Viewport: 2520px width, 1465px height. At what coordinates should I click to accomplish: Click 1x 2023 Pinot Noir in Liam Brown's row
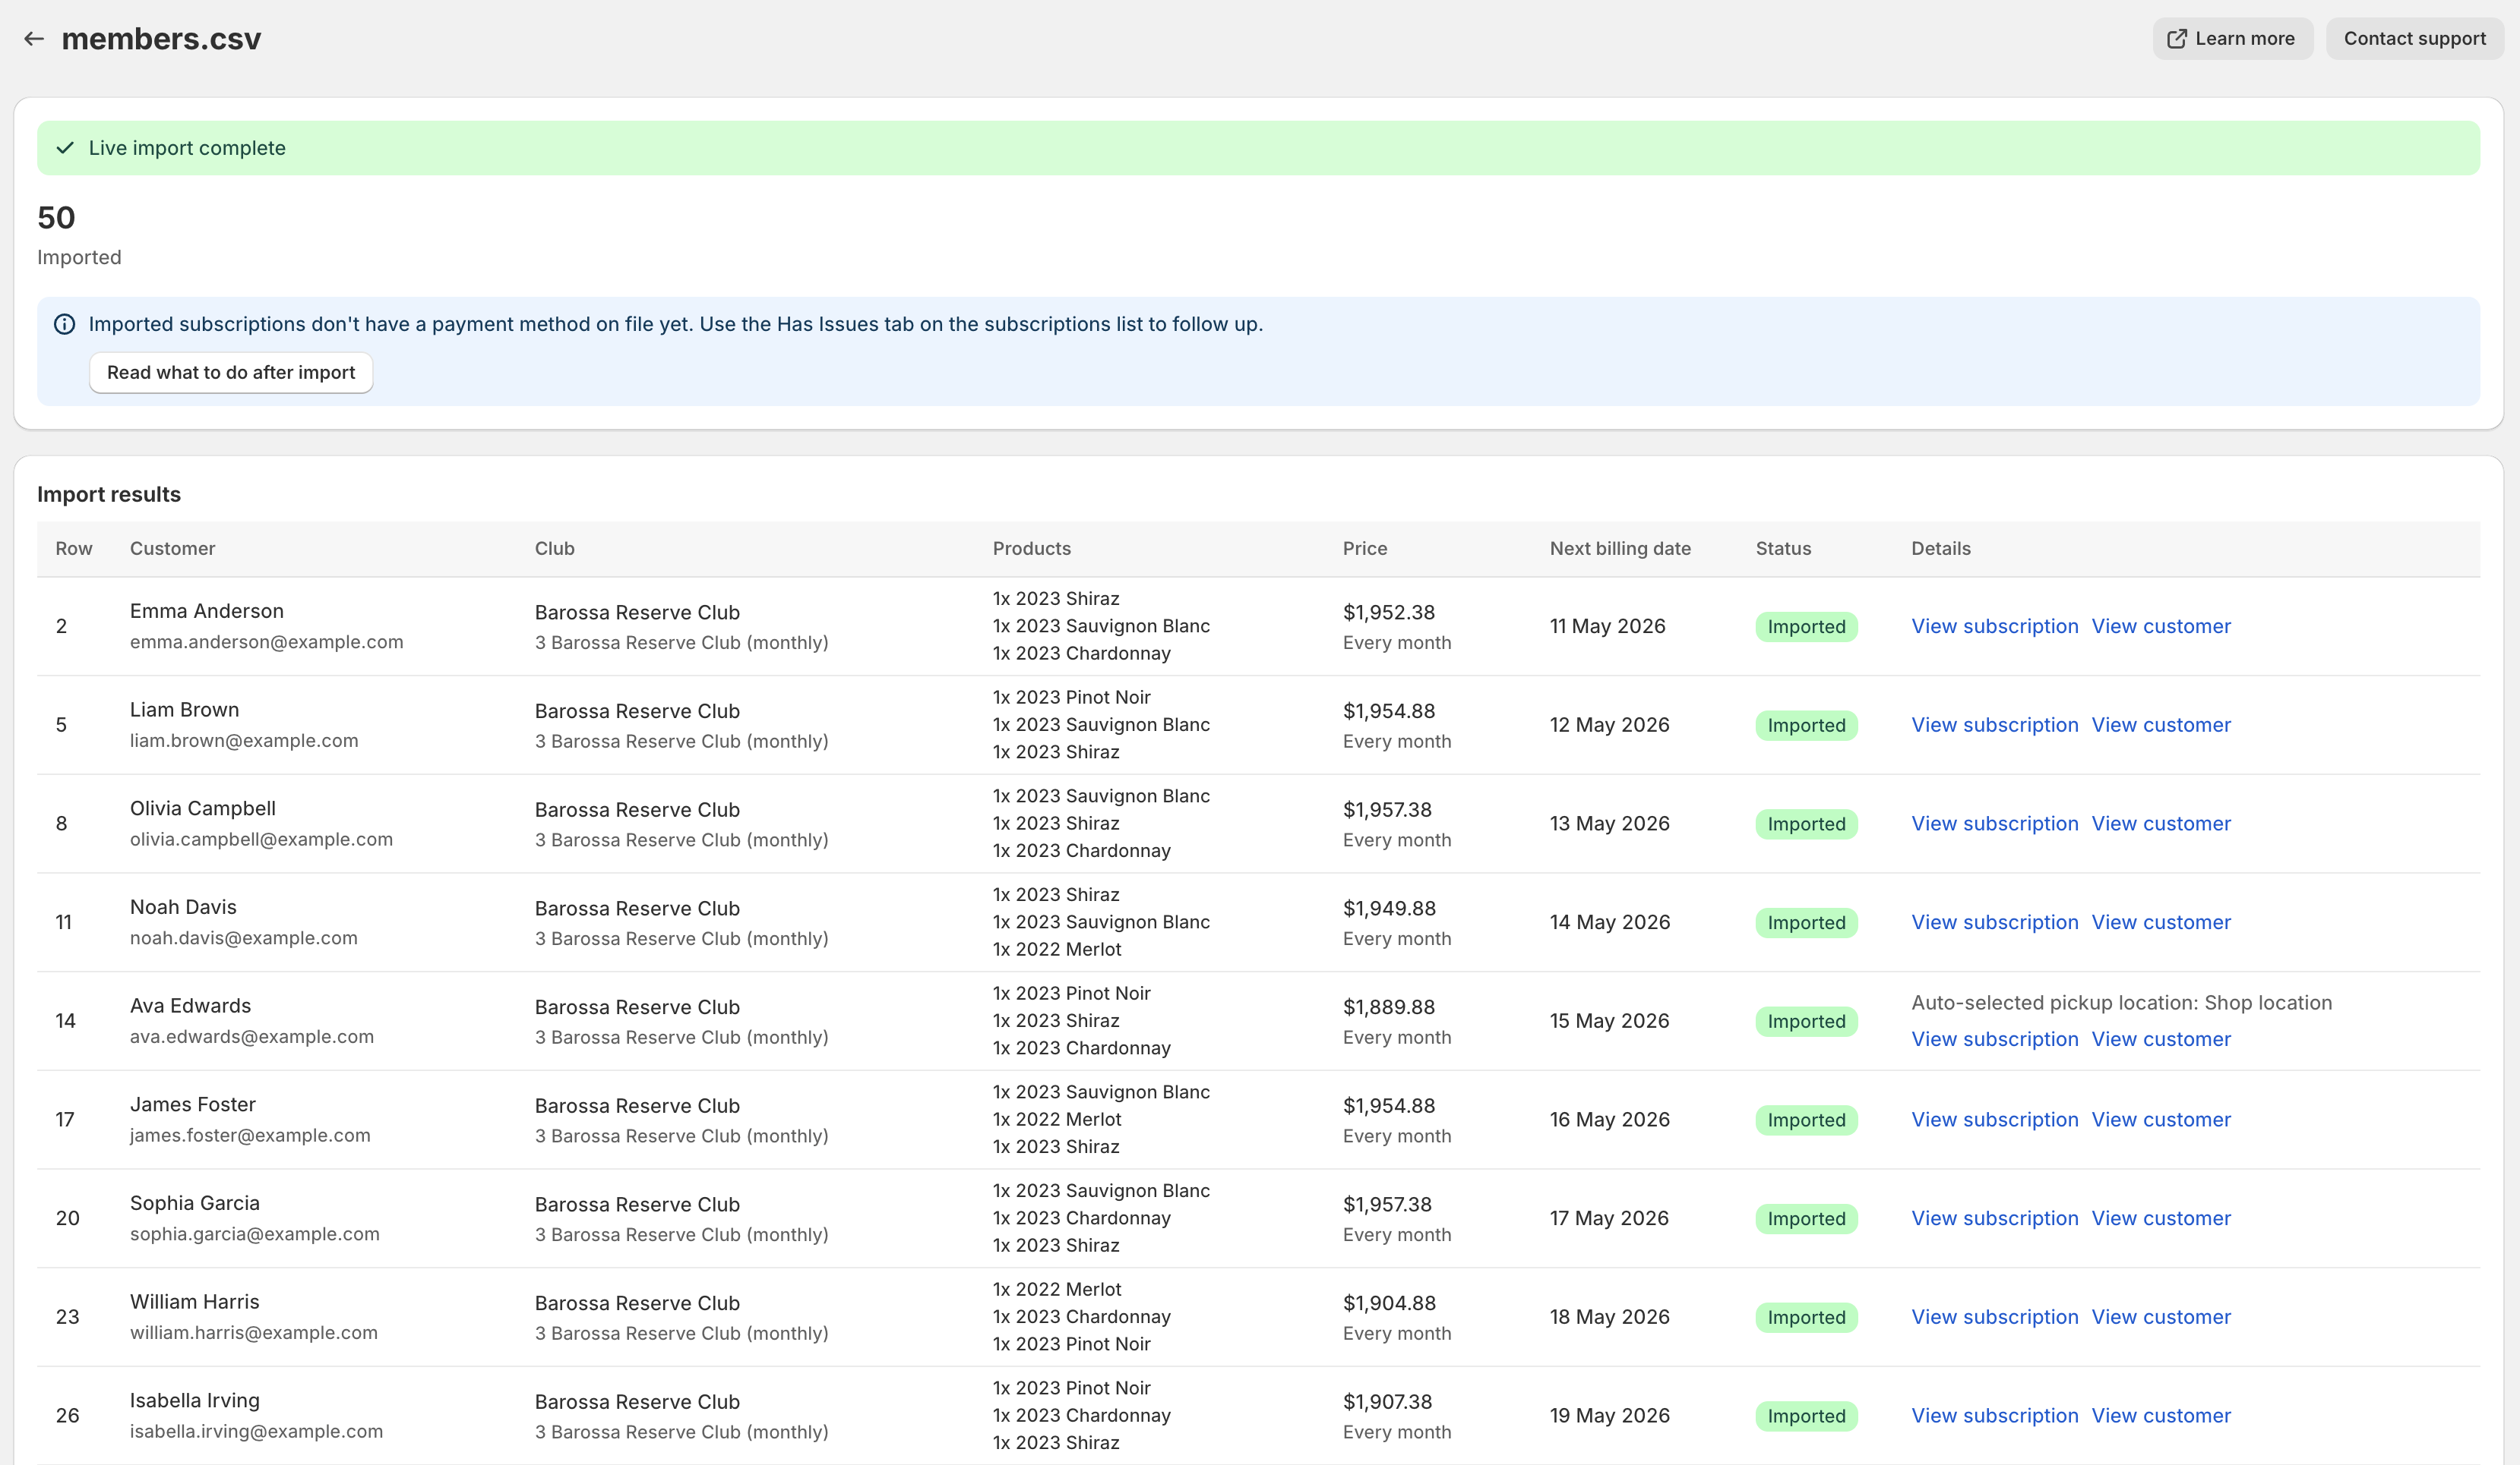[x=1071, y=698]
